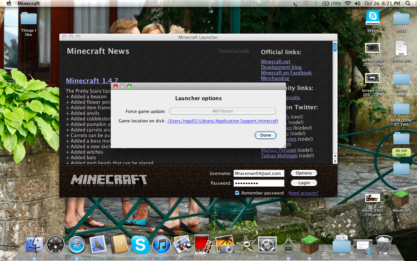Open the Minecraft.net link

coord(276,62)
